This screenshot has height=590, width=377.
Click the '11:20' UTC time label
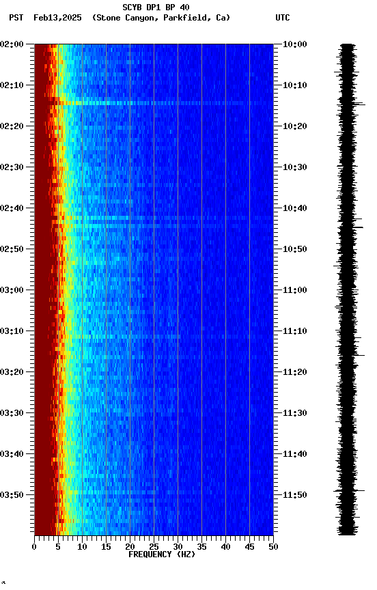click(x=295, y=372)
